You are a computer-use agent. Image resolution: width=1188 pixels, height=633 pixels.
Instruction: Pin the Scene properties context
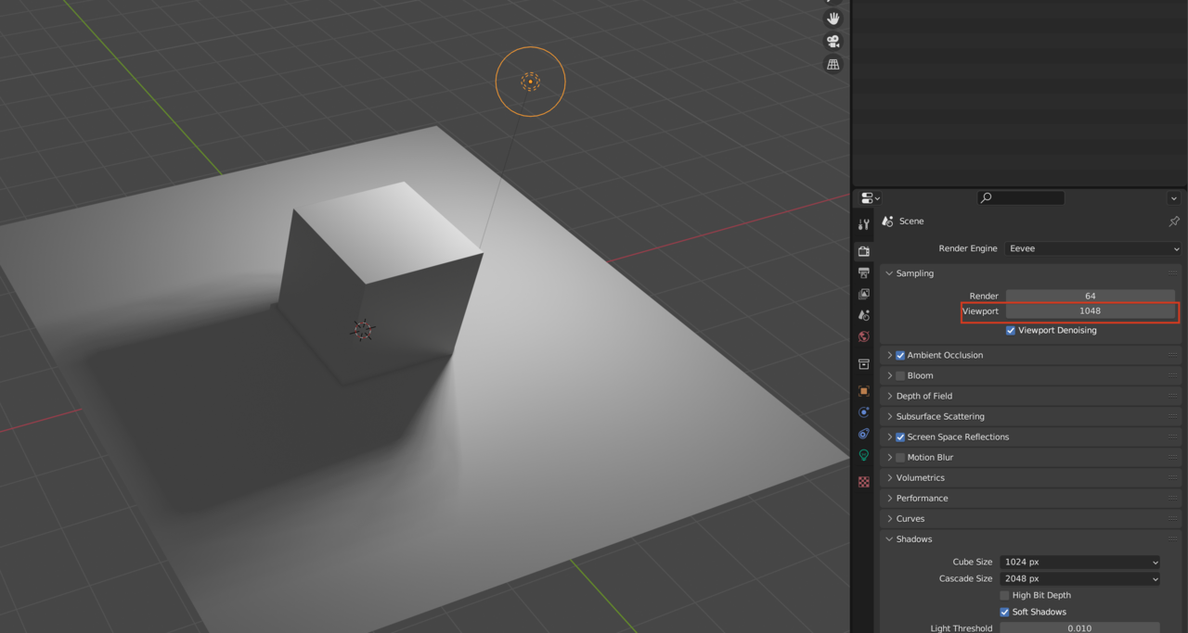click(x=1174, y=222)
